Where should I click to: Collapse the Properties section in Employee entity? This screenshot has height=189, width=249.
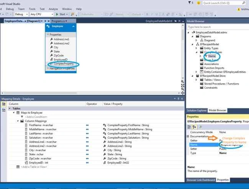48,35
